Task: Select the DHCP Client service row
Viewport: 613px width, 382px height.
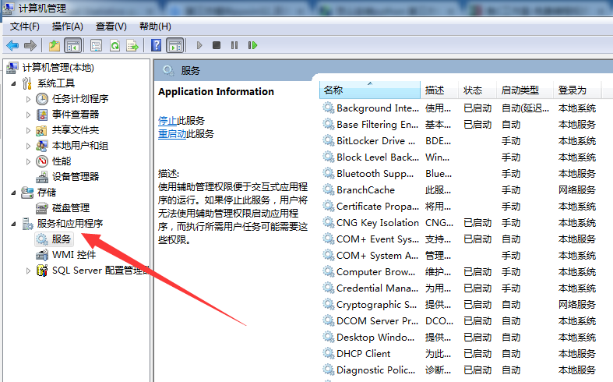Action: pyautogui.click(x=363, y=354)
